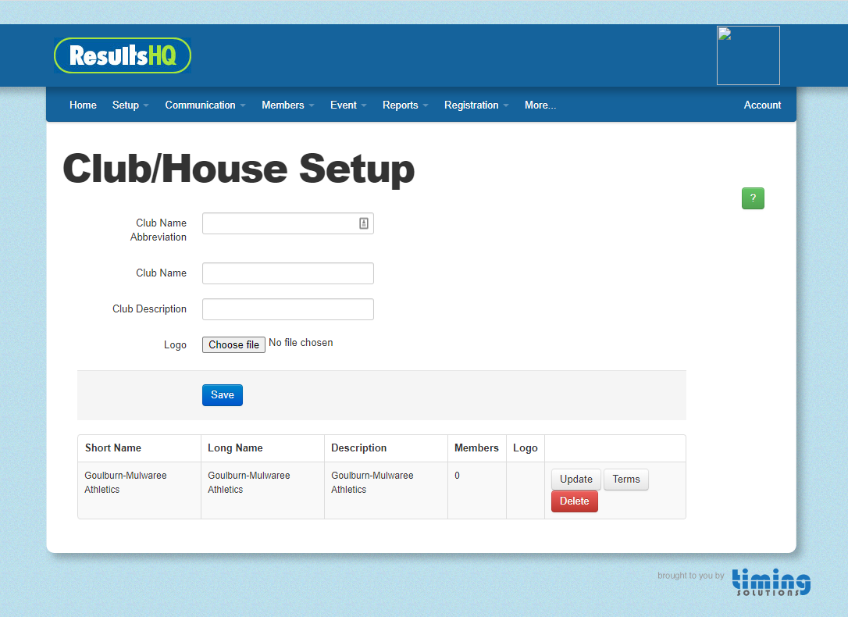
Task: Click the ResultsHQ logo
Action: [x=123, y=55]
